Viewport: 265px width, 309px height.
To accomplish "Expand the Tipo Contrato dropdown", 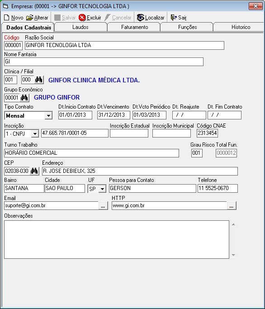I will tap(48, 116).
